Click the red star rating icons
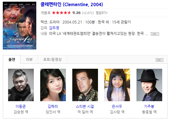 point(61,13)
